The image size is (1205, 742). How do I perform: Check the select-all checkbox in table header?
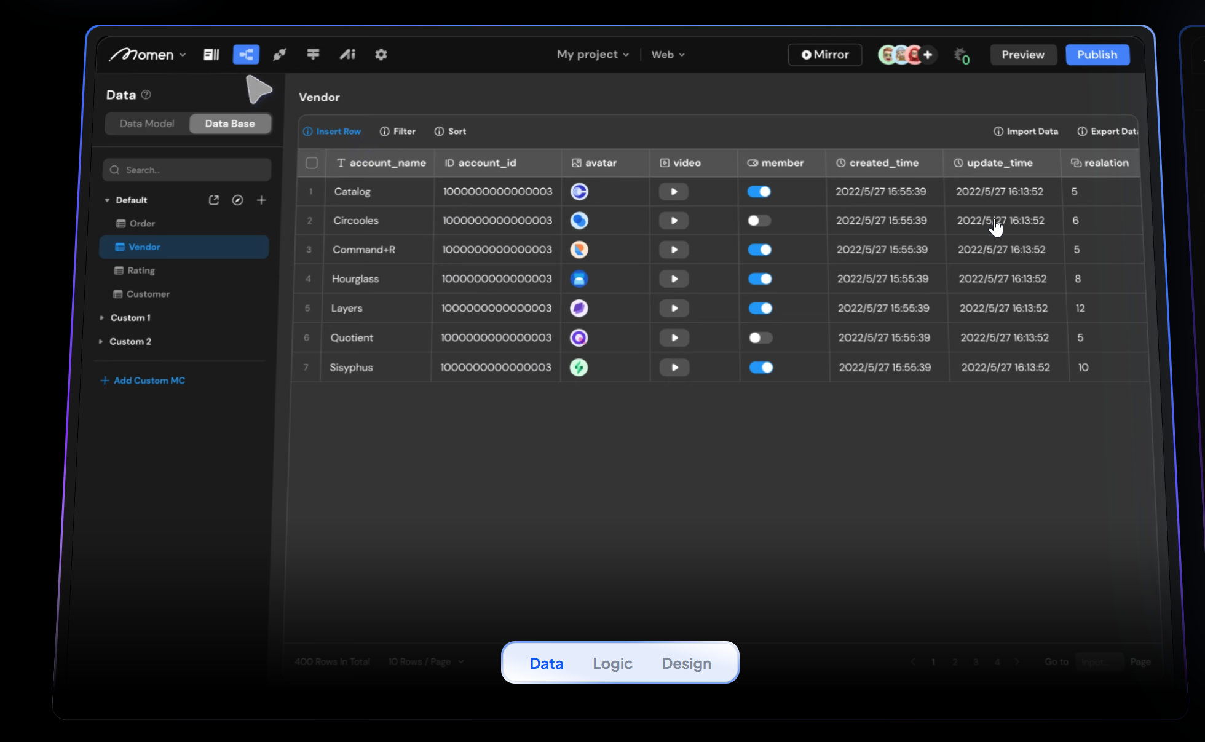pos(312,163)
